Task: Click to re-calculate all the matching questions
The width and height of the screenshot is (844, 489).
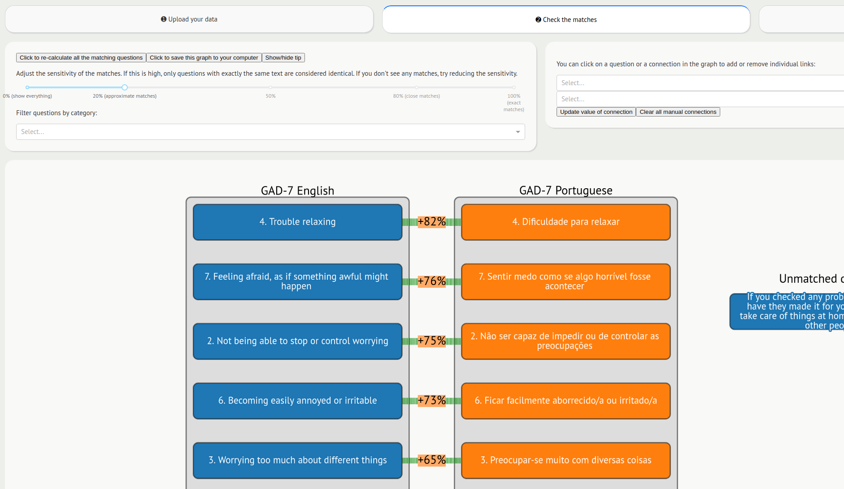Action: (81, 58)
